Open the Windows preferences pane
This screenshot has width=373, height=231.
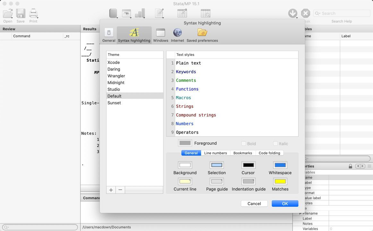(x=161, y=33)
